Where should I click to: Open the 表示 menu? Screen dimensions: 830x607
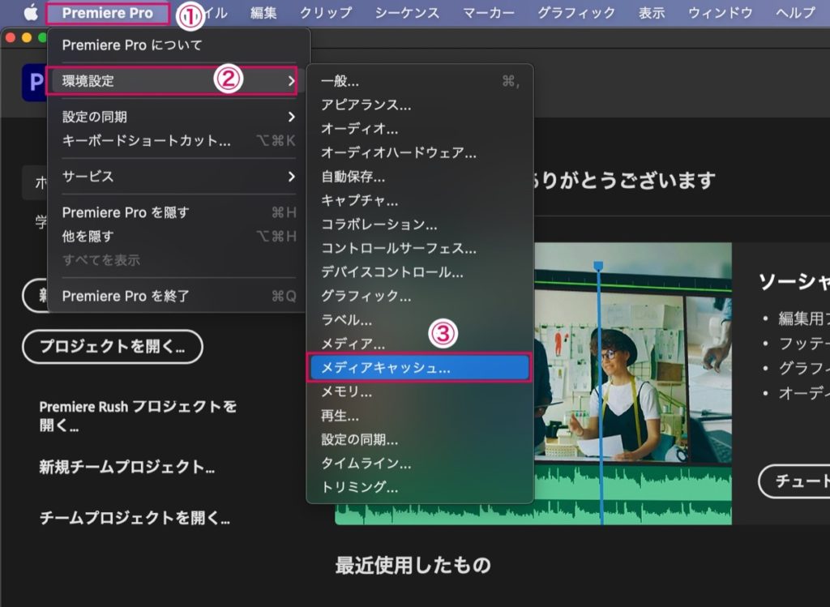click(652, 13)
